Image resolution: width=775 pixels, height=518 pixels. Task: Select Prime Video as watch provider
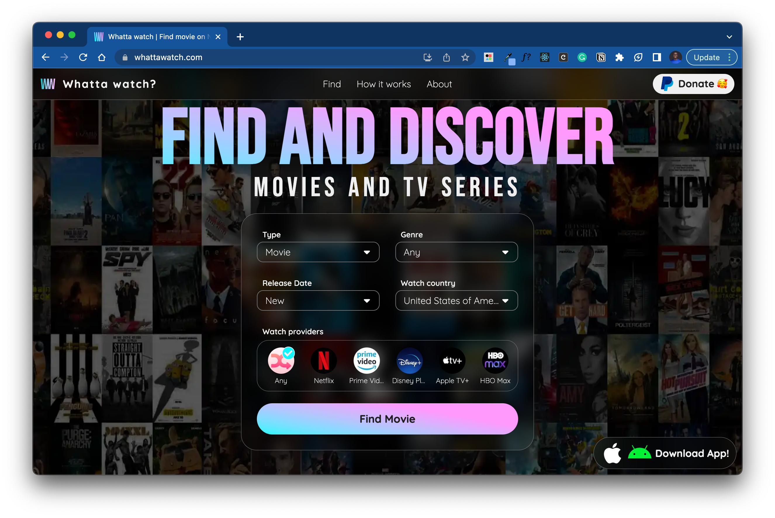tap(366, 366)
